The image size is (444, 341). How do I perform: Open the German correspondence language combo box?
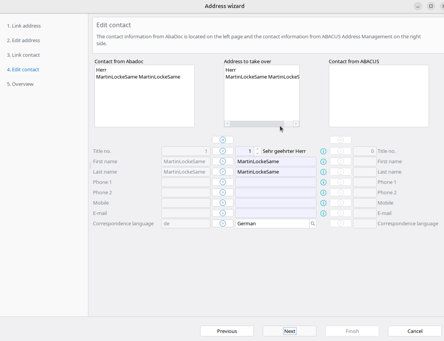tap(272, 224)
